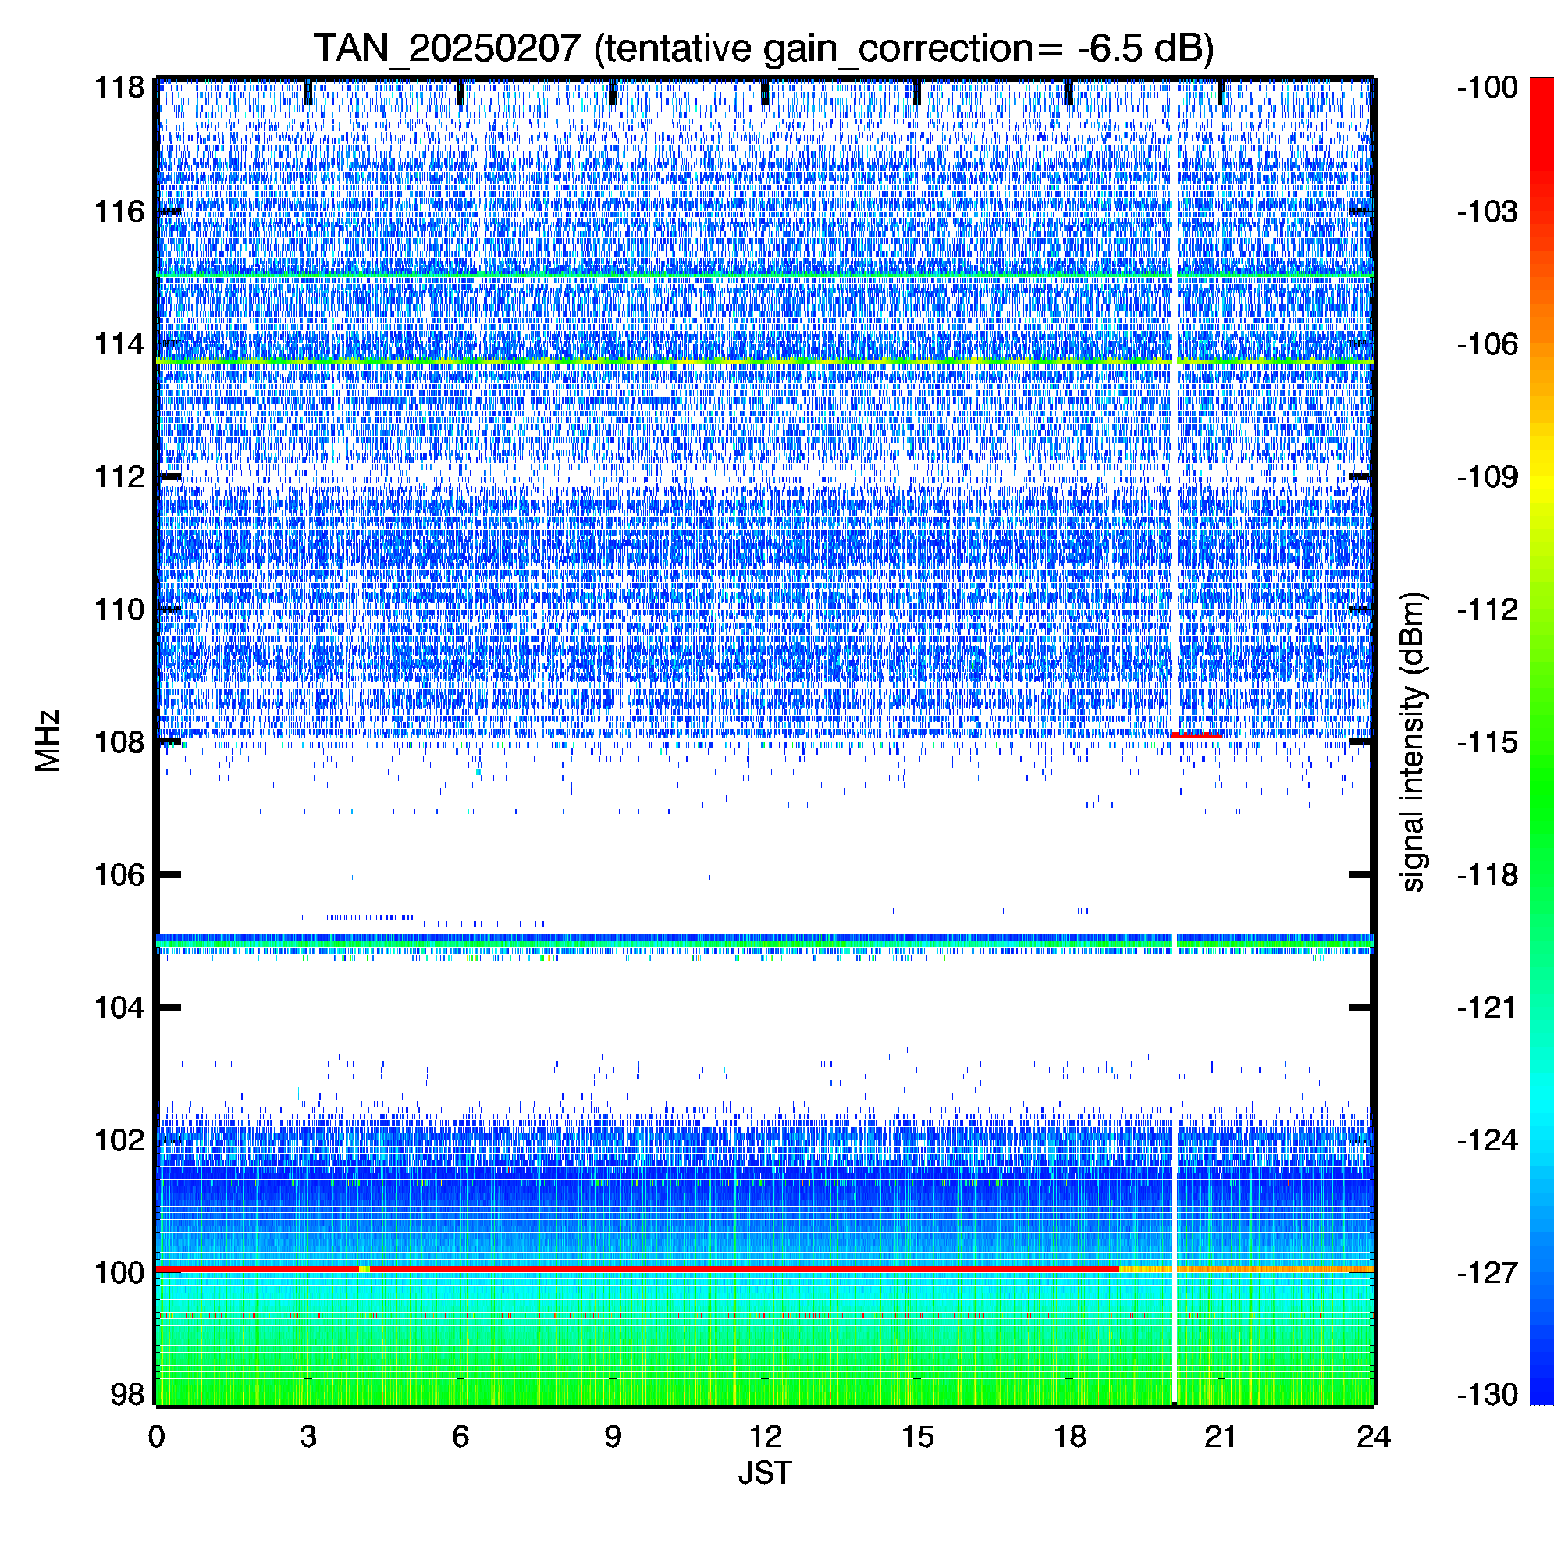1561x1561 pixels.
Task: Click the y-axis label 114
Action: pyautogui.click(x=119, y=344)
